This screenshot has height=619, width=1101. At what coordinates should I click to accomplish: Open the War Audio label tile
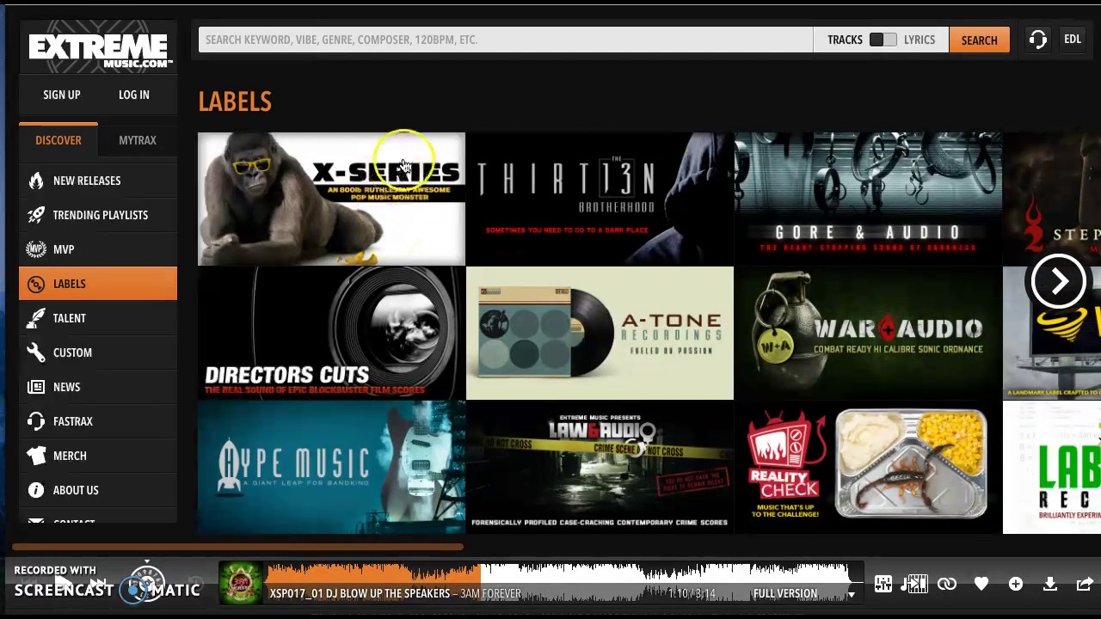click(x=868, y=333)
